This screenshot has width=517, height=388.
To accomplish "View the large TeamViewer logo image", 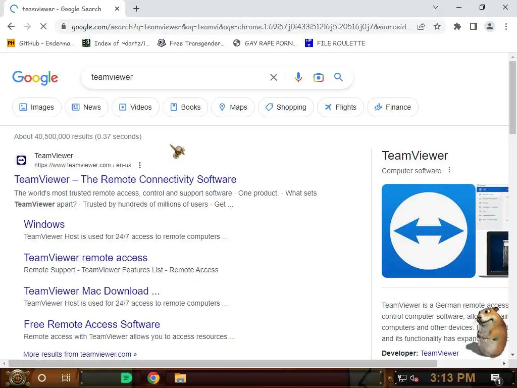I will tap(428, 231).
